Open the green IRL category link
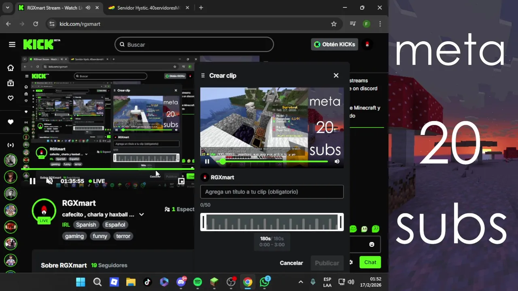The image size is (518, 291). click(66, 225)
